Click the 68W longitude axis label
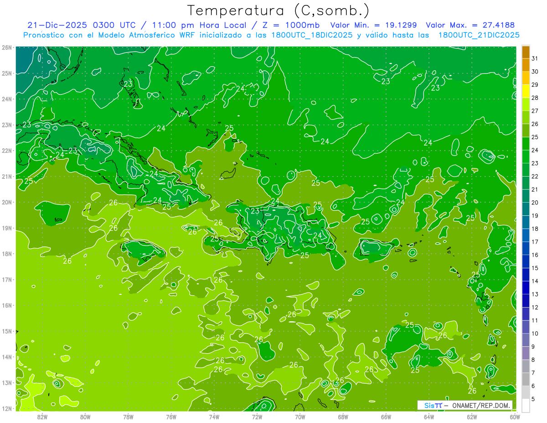 tap(343, 417)
